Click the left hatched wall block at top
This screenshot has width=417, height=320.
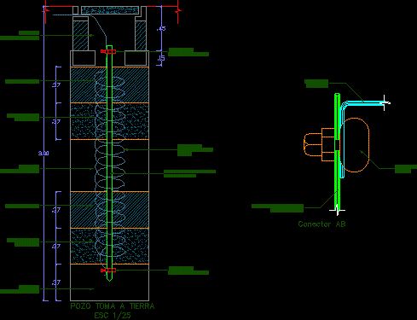pyautogui.click(x=80, y=35)
